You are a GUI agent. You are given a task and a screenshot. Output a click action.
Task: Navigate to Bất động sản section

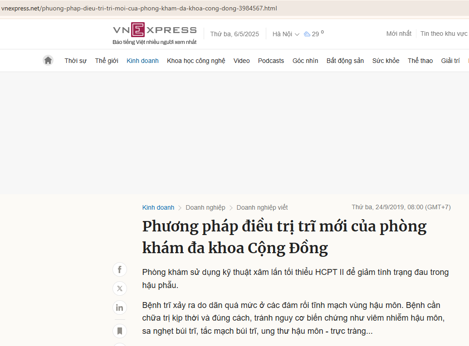(345, 61)
